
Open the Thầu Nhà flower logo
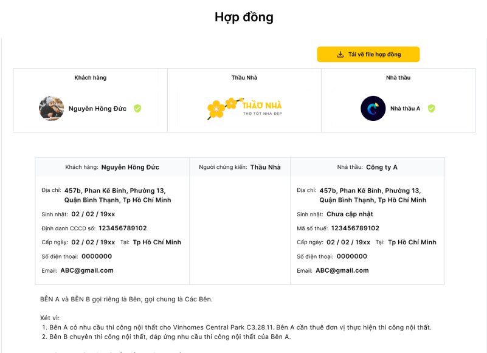243,107
